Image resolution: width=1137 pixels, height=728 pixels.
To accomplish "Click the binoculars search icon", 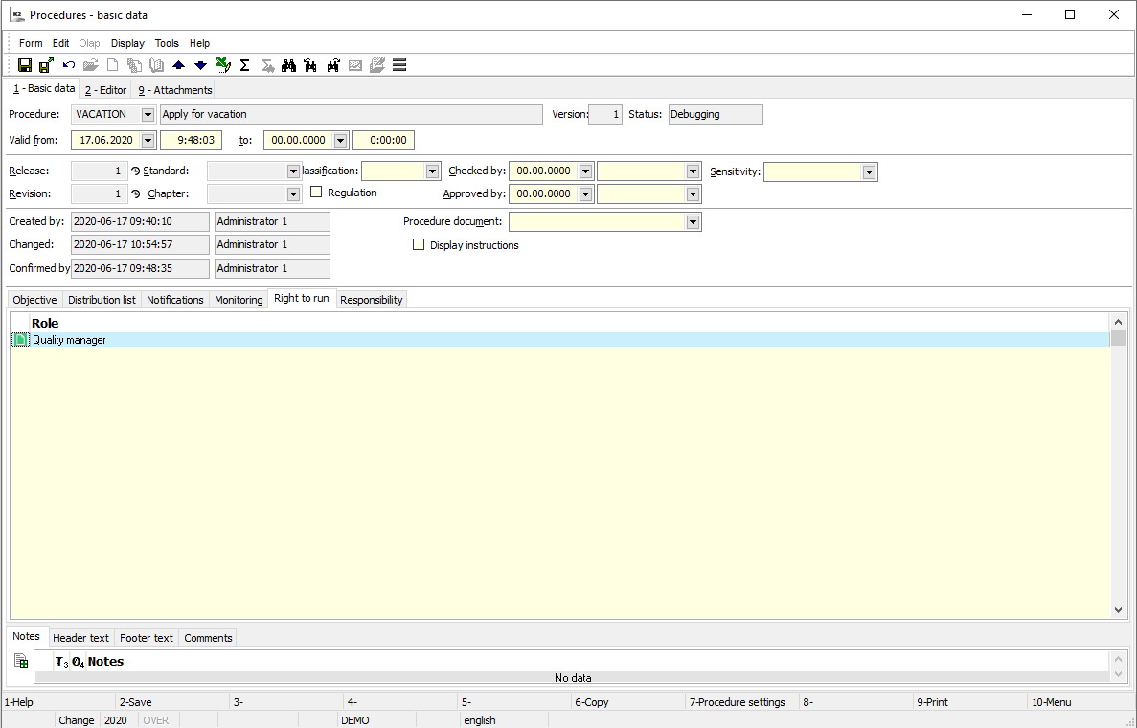I will [288, 65].
